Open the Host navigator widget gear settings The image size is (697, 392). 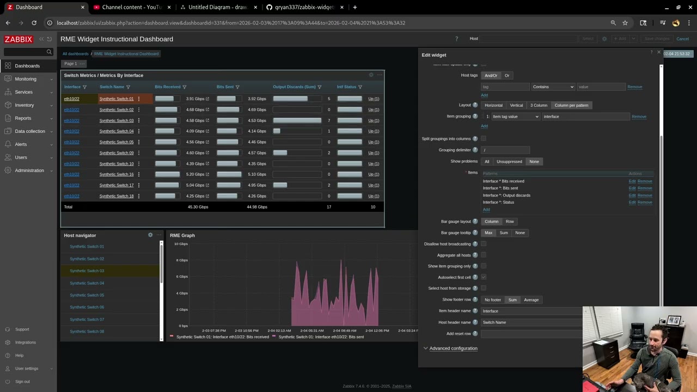tap(150, 235)
